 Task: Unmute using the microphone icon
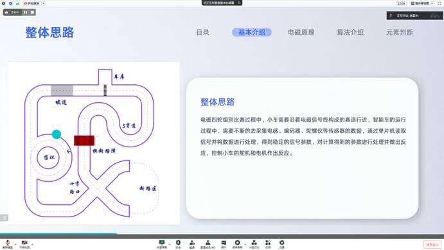click(x=8, y=243)
